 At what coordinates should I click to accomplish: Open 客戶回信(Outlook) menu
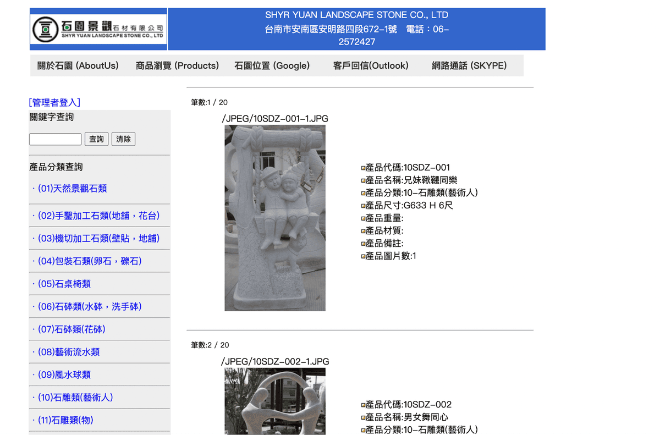(371, 65)
